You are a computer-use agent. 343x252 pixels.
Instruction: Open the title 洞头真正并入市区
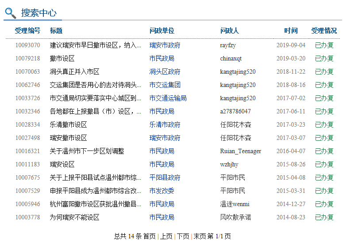coord(75,72)
